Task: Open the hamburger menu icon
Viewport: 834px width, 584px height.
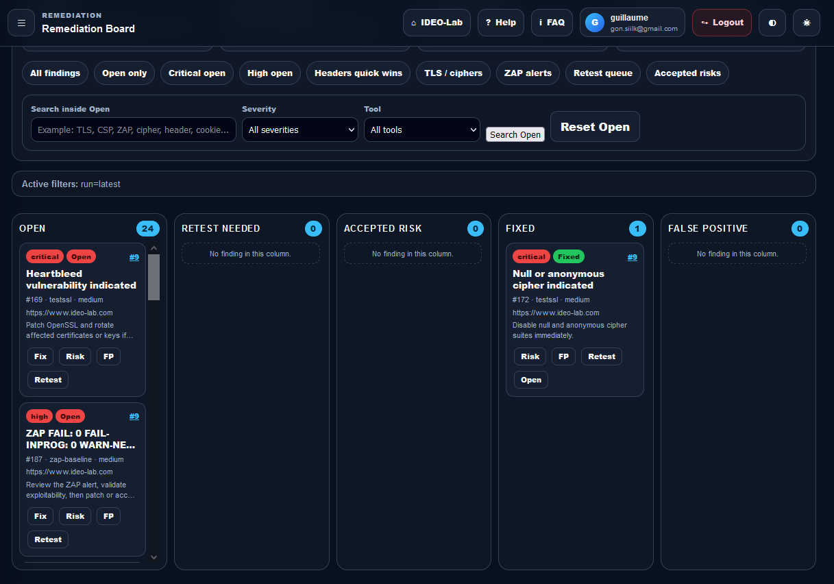Action: [21, 23]
